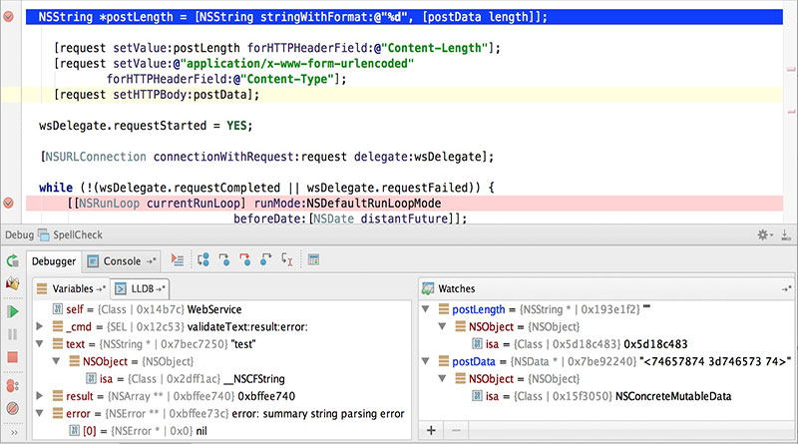Screen dimensions: 798x444
Task: Click the Step Over icon
Action: [202, 260]
